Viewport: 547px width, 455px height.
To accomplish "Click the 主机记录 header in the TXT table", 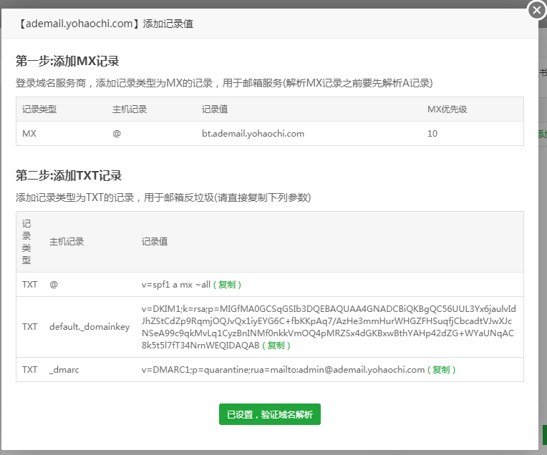I will [67, 242].
